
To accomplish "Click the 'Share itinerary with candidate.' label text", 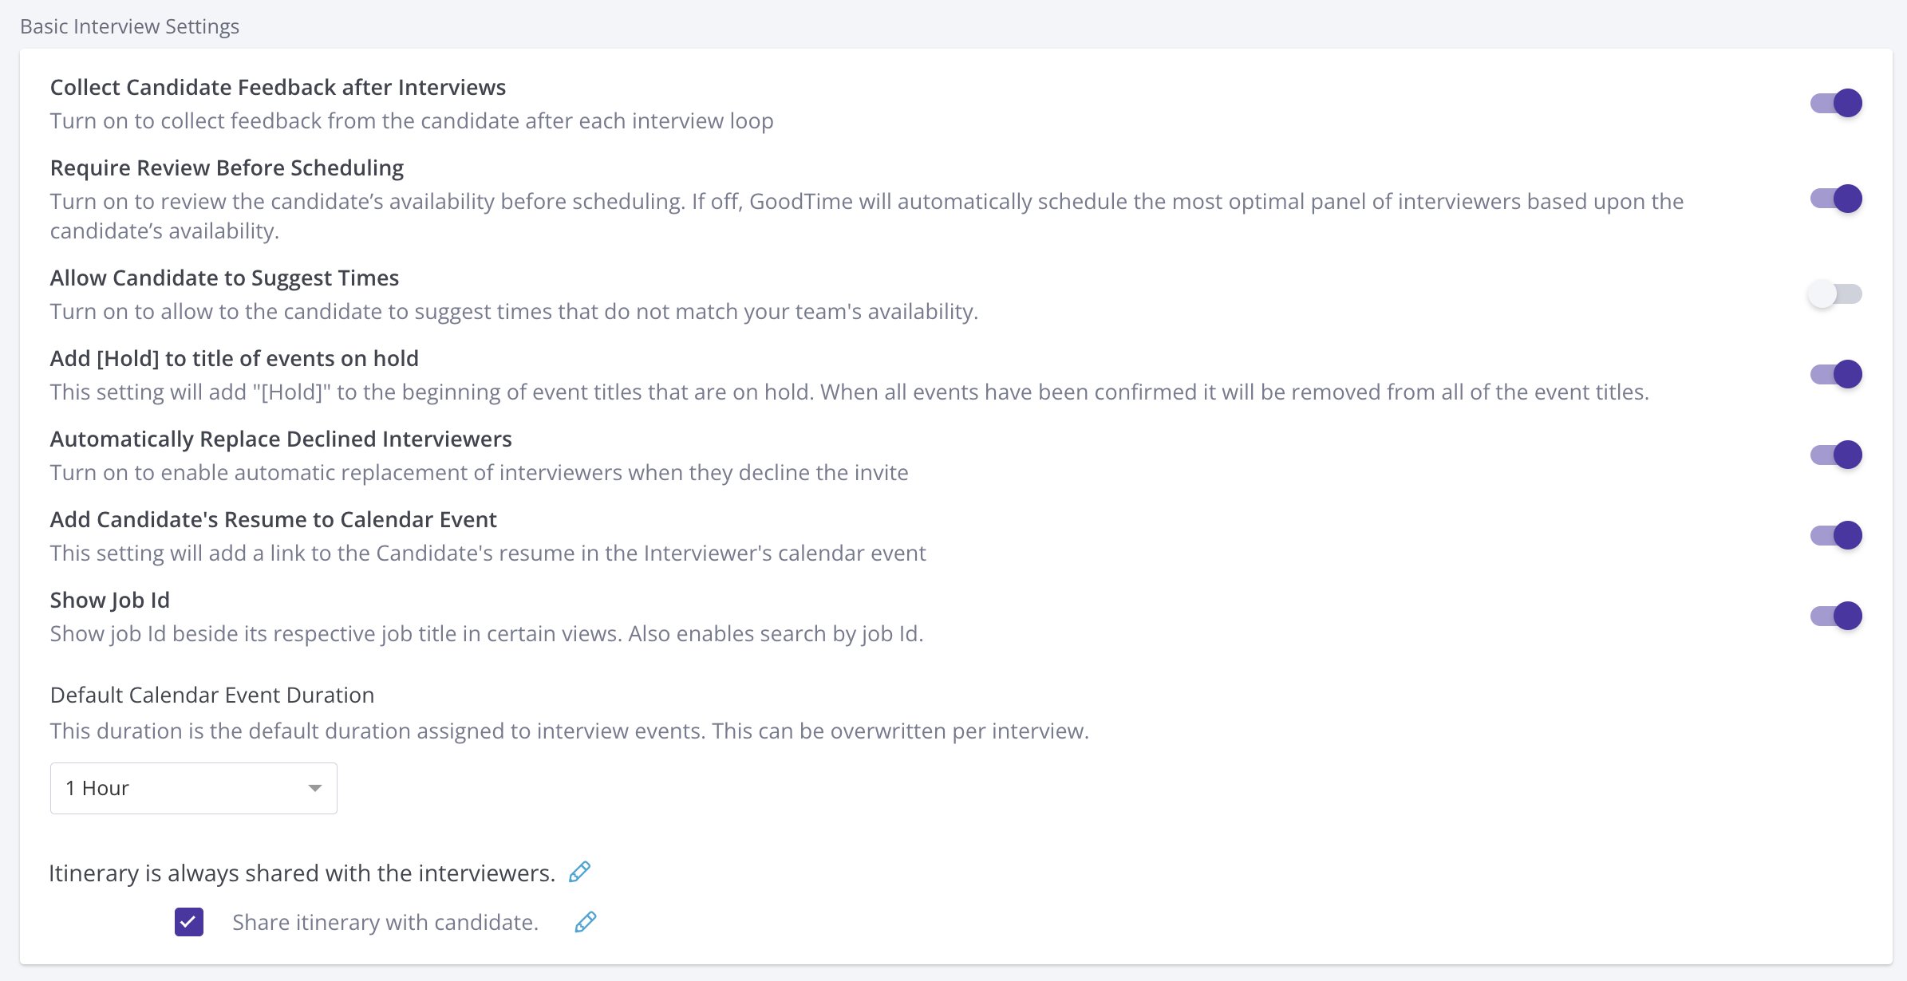I will 385,922.
